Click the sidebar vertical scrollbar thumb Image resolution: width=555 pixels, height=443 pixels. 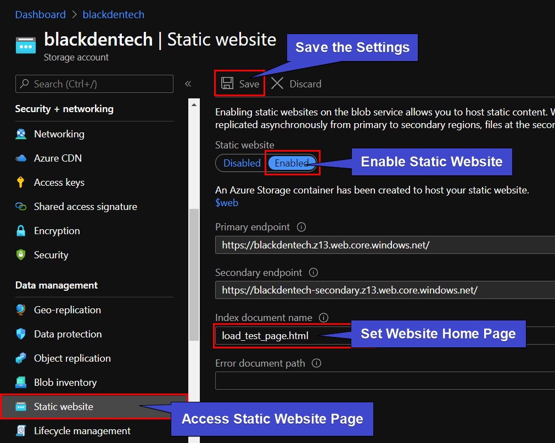(194, 275)
